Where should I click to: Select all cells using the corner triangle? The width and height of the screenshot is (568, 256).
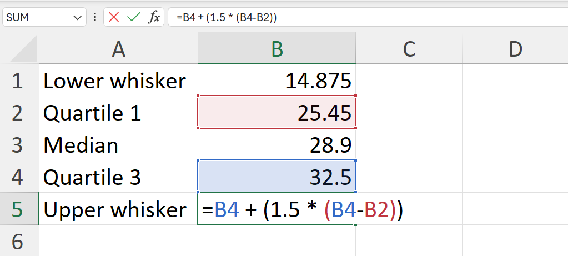pyautogui.click(x=24, y=48)
